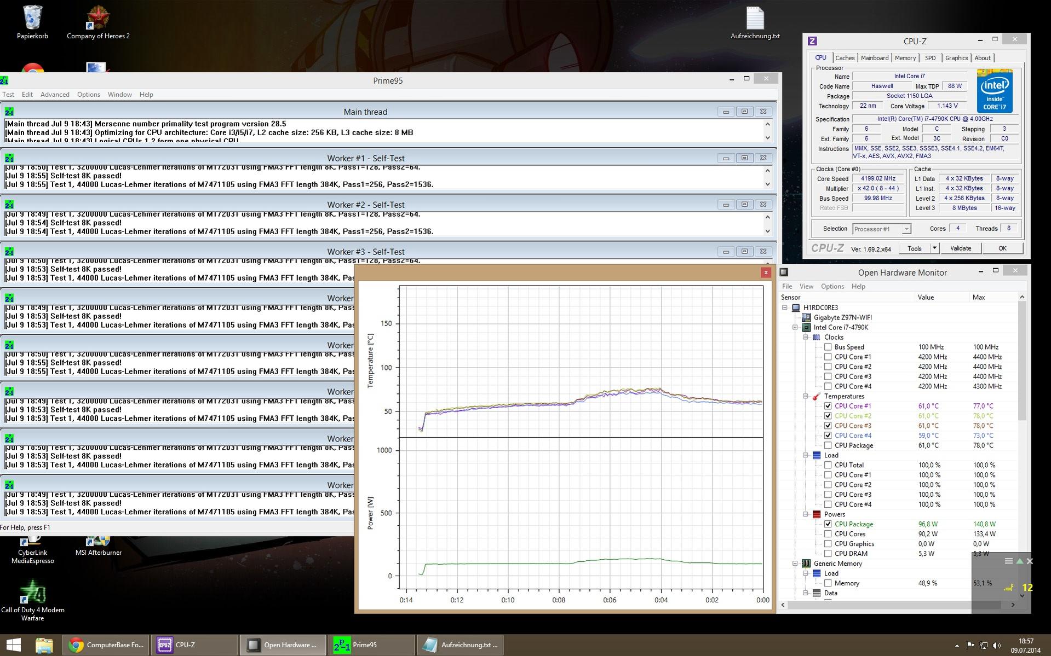Close the plot window with red X
The height and width of the screenshot is (656, 1051).
tap(766, 272)
